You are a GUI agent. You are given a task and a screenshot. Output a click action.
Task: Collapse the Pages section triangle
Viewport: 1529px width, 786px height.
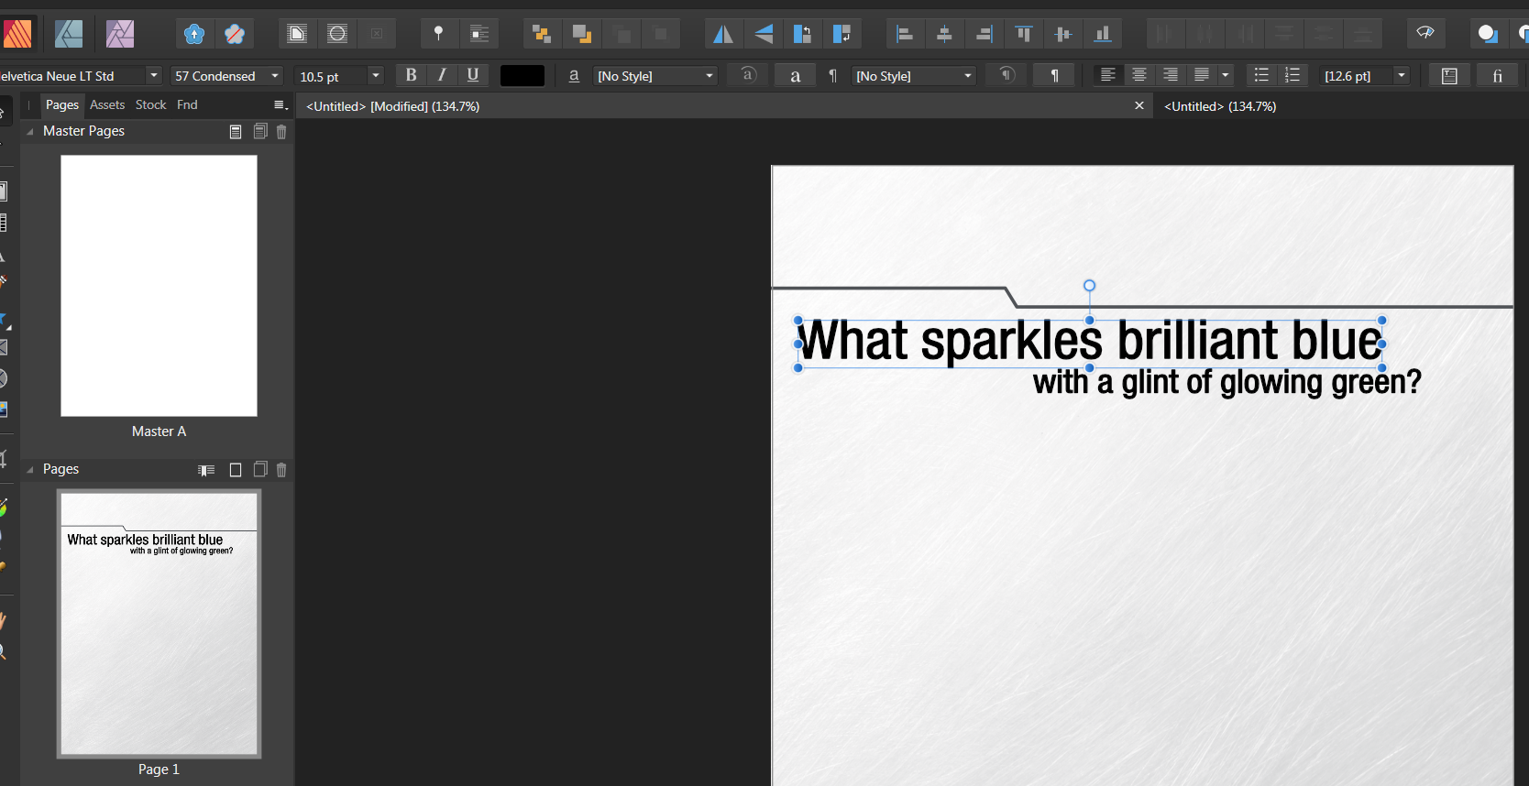[x=30, y=470]
